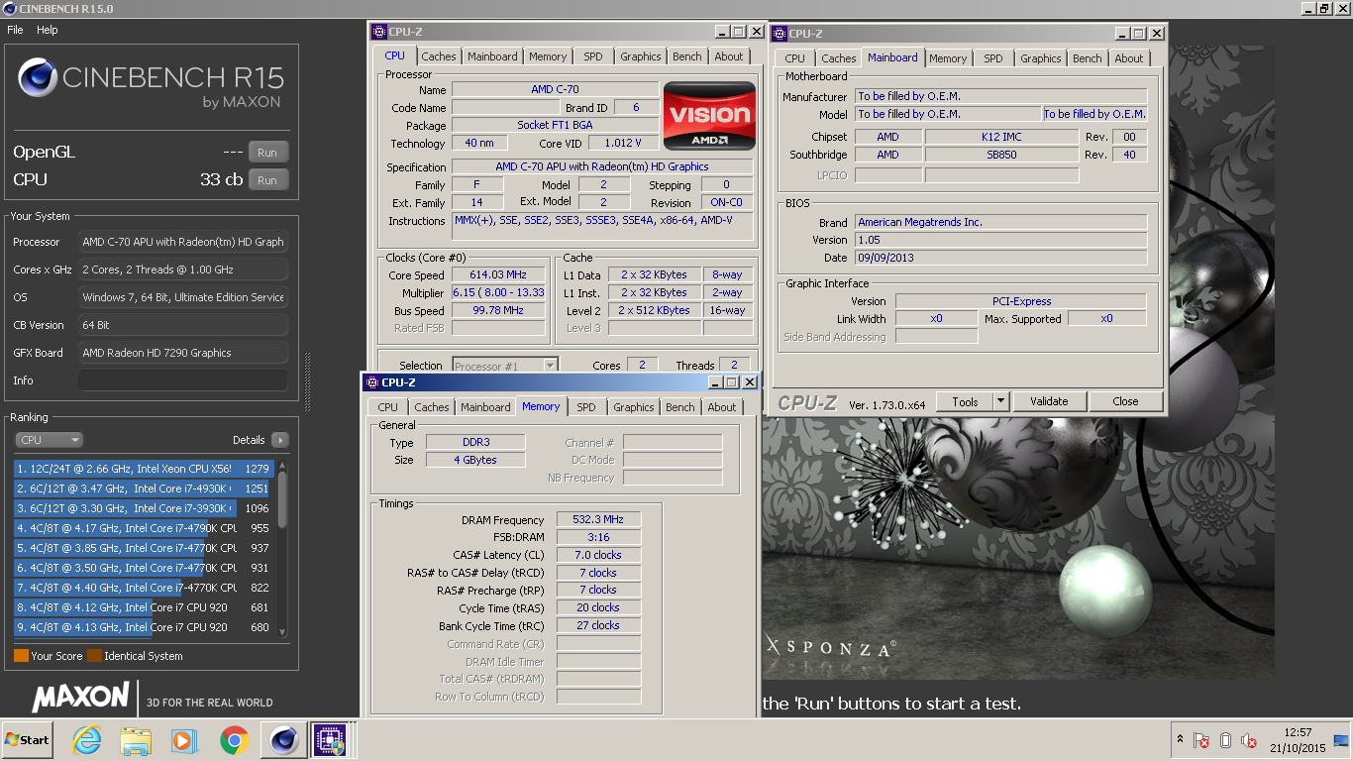Open the Graphics tab in the Mainboard window
The height and width of the screenshot is (761, 1353).
(x=1041, y=58)
